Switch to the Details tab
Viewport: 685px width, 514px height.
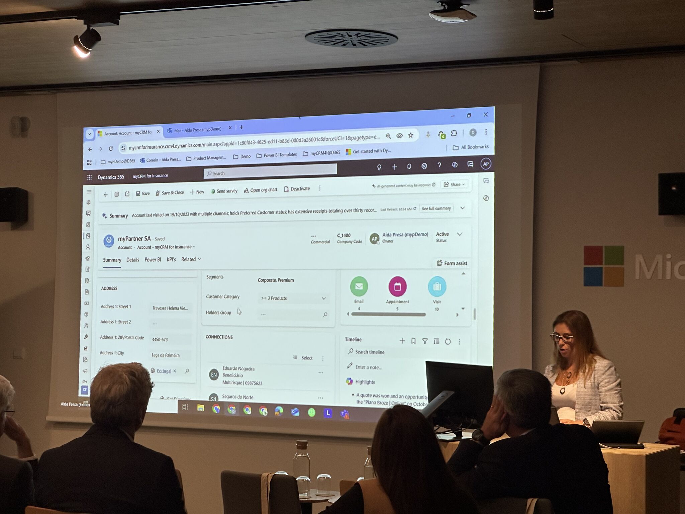pyautogui.click(x=133, y=260)
